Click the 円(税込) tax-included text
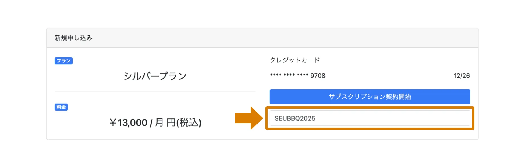Image resolution: width=523 pixels, height=157 pixels. [x=184, y=123]
